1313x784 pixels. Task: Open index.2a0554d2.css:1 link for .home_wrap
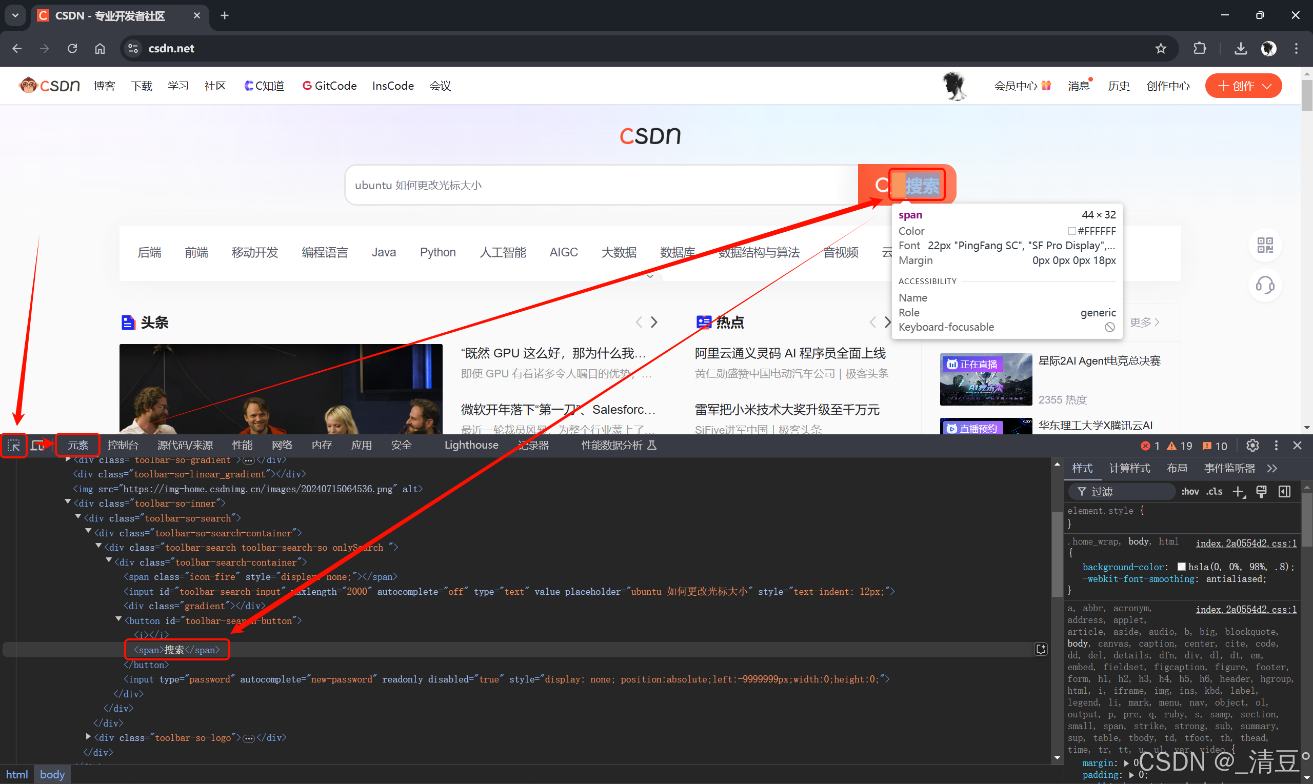pyautogui.click(x=1246, y=543)
